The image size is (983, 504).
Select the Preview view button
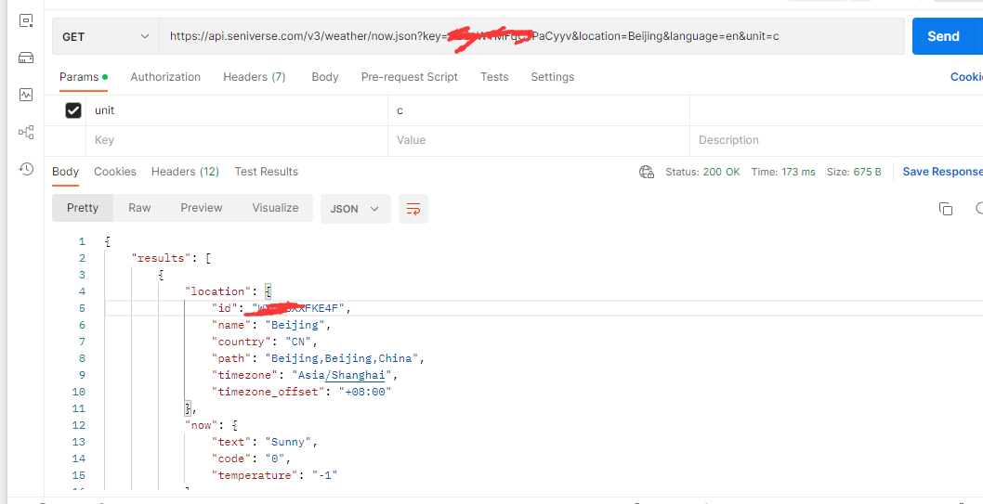point(202,208)
